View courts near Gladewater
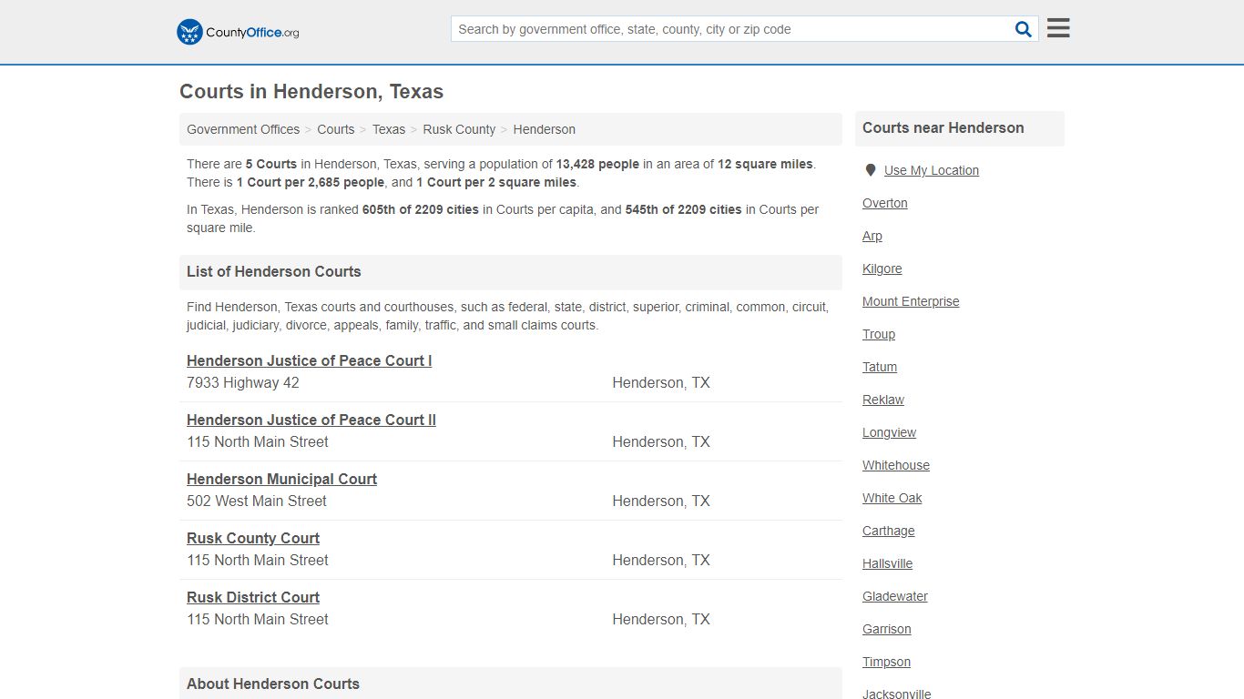Image resolution: width=1244 pixels, height=699 pixels. coord(895,596)
